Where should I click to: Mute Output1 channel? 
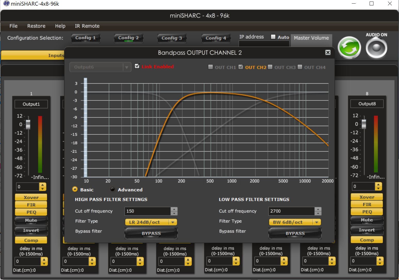pos(31,221)
